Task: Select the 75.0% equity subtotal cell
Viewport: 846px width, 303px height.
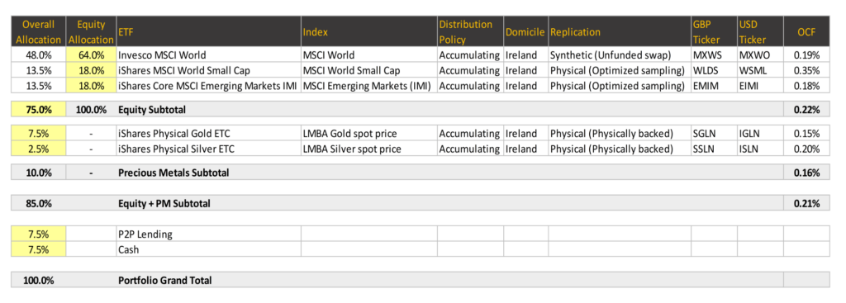Action: pyautogui.click(x=38, y=110)
